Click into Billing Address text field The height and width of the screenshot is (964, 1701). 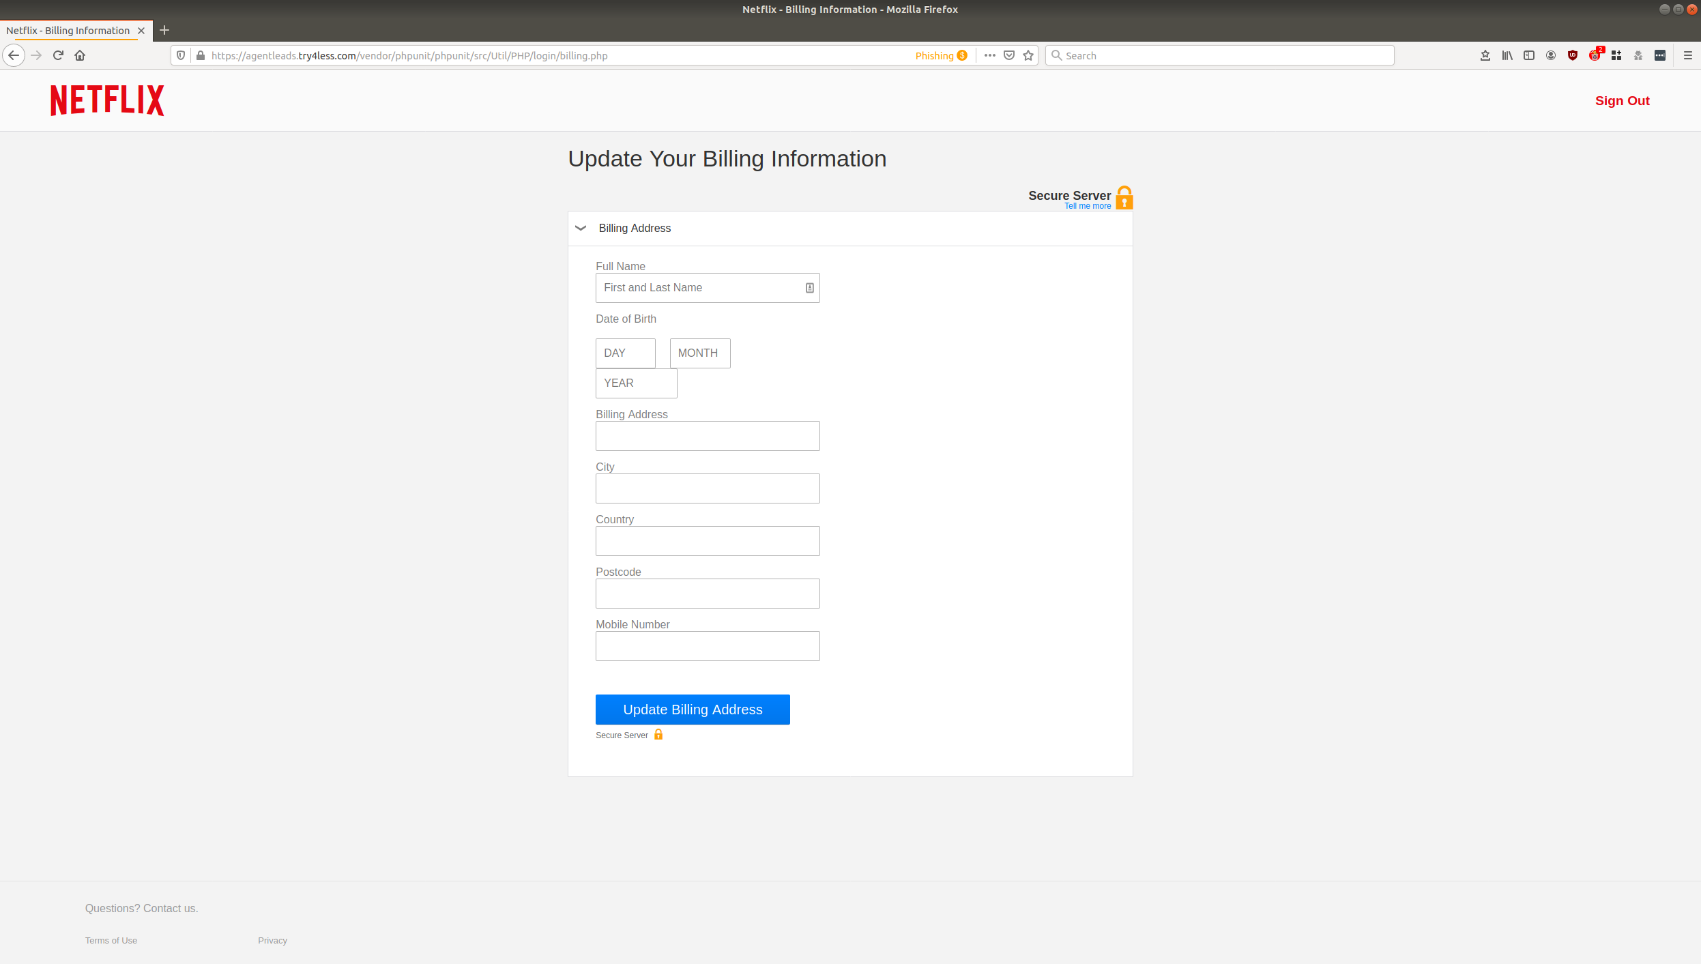708,436
